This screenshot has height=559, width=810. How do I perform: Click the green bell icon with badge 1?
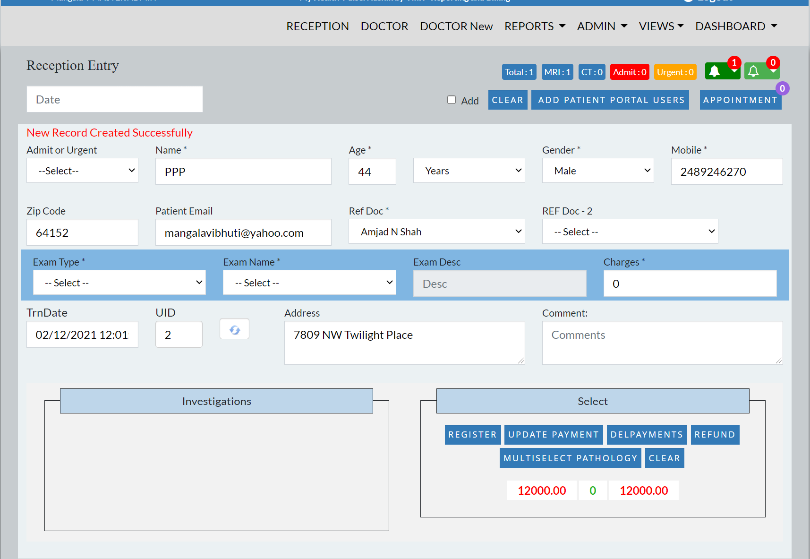[722, 71]
